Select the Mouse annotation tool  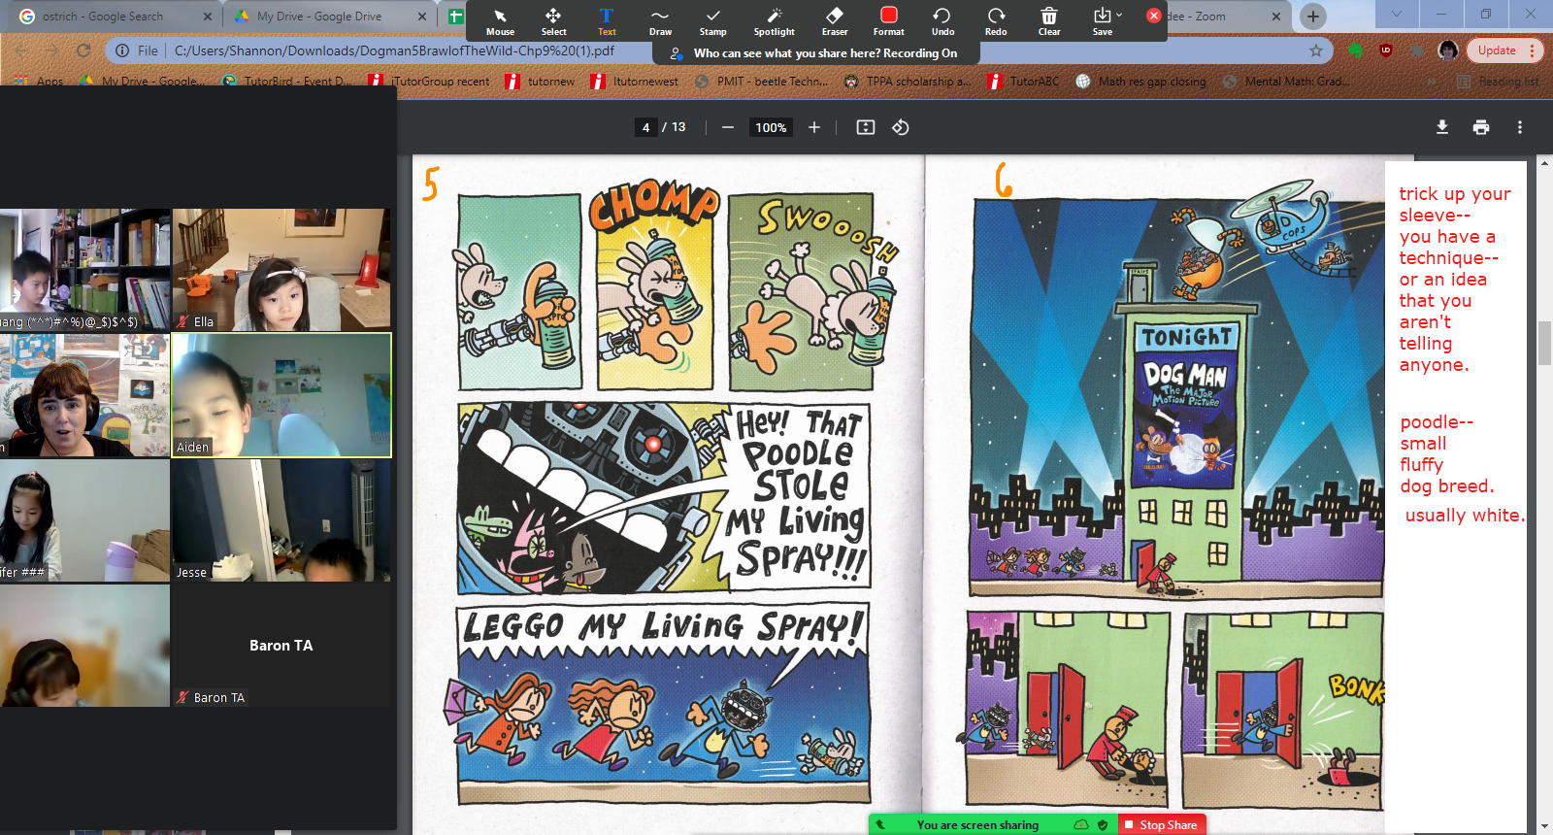500,21
